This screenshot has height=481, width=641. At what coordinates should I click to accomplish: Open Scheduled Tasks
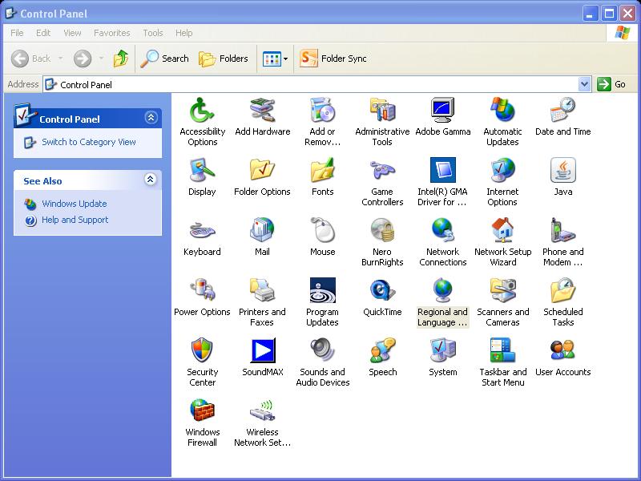coord(563,302)
